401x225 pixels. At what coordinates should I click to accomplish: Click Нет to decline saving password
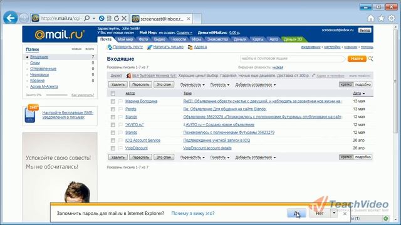[320, 213]
